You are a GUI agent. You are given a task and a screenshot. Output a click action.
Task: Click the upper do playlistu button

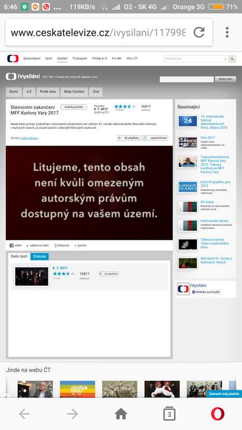129,138
